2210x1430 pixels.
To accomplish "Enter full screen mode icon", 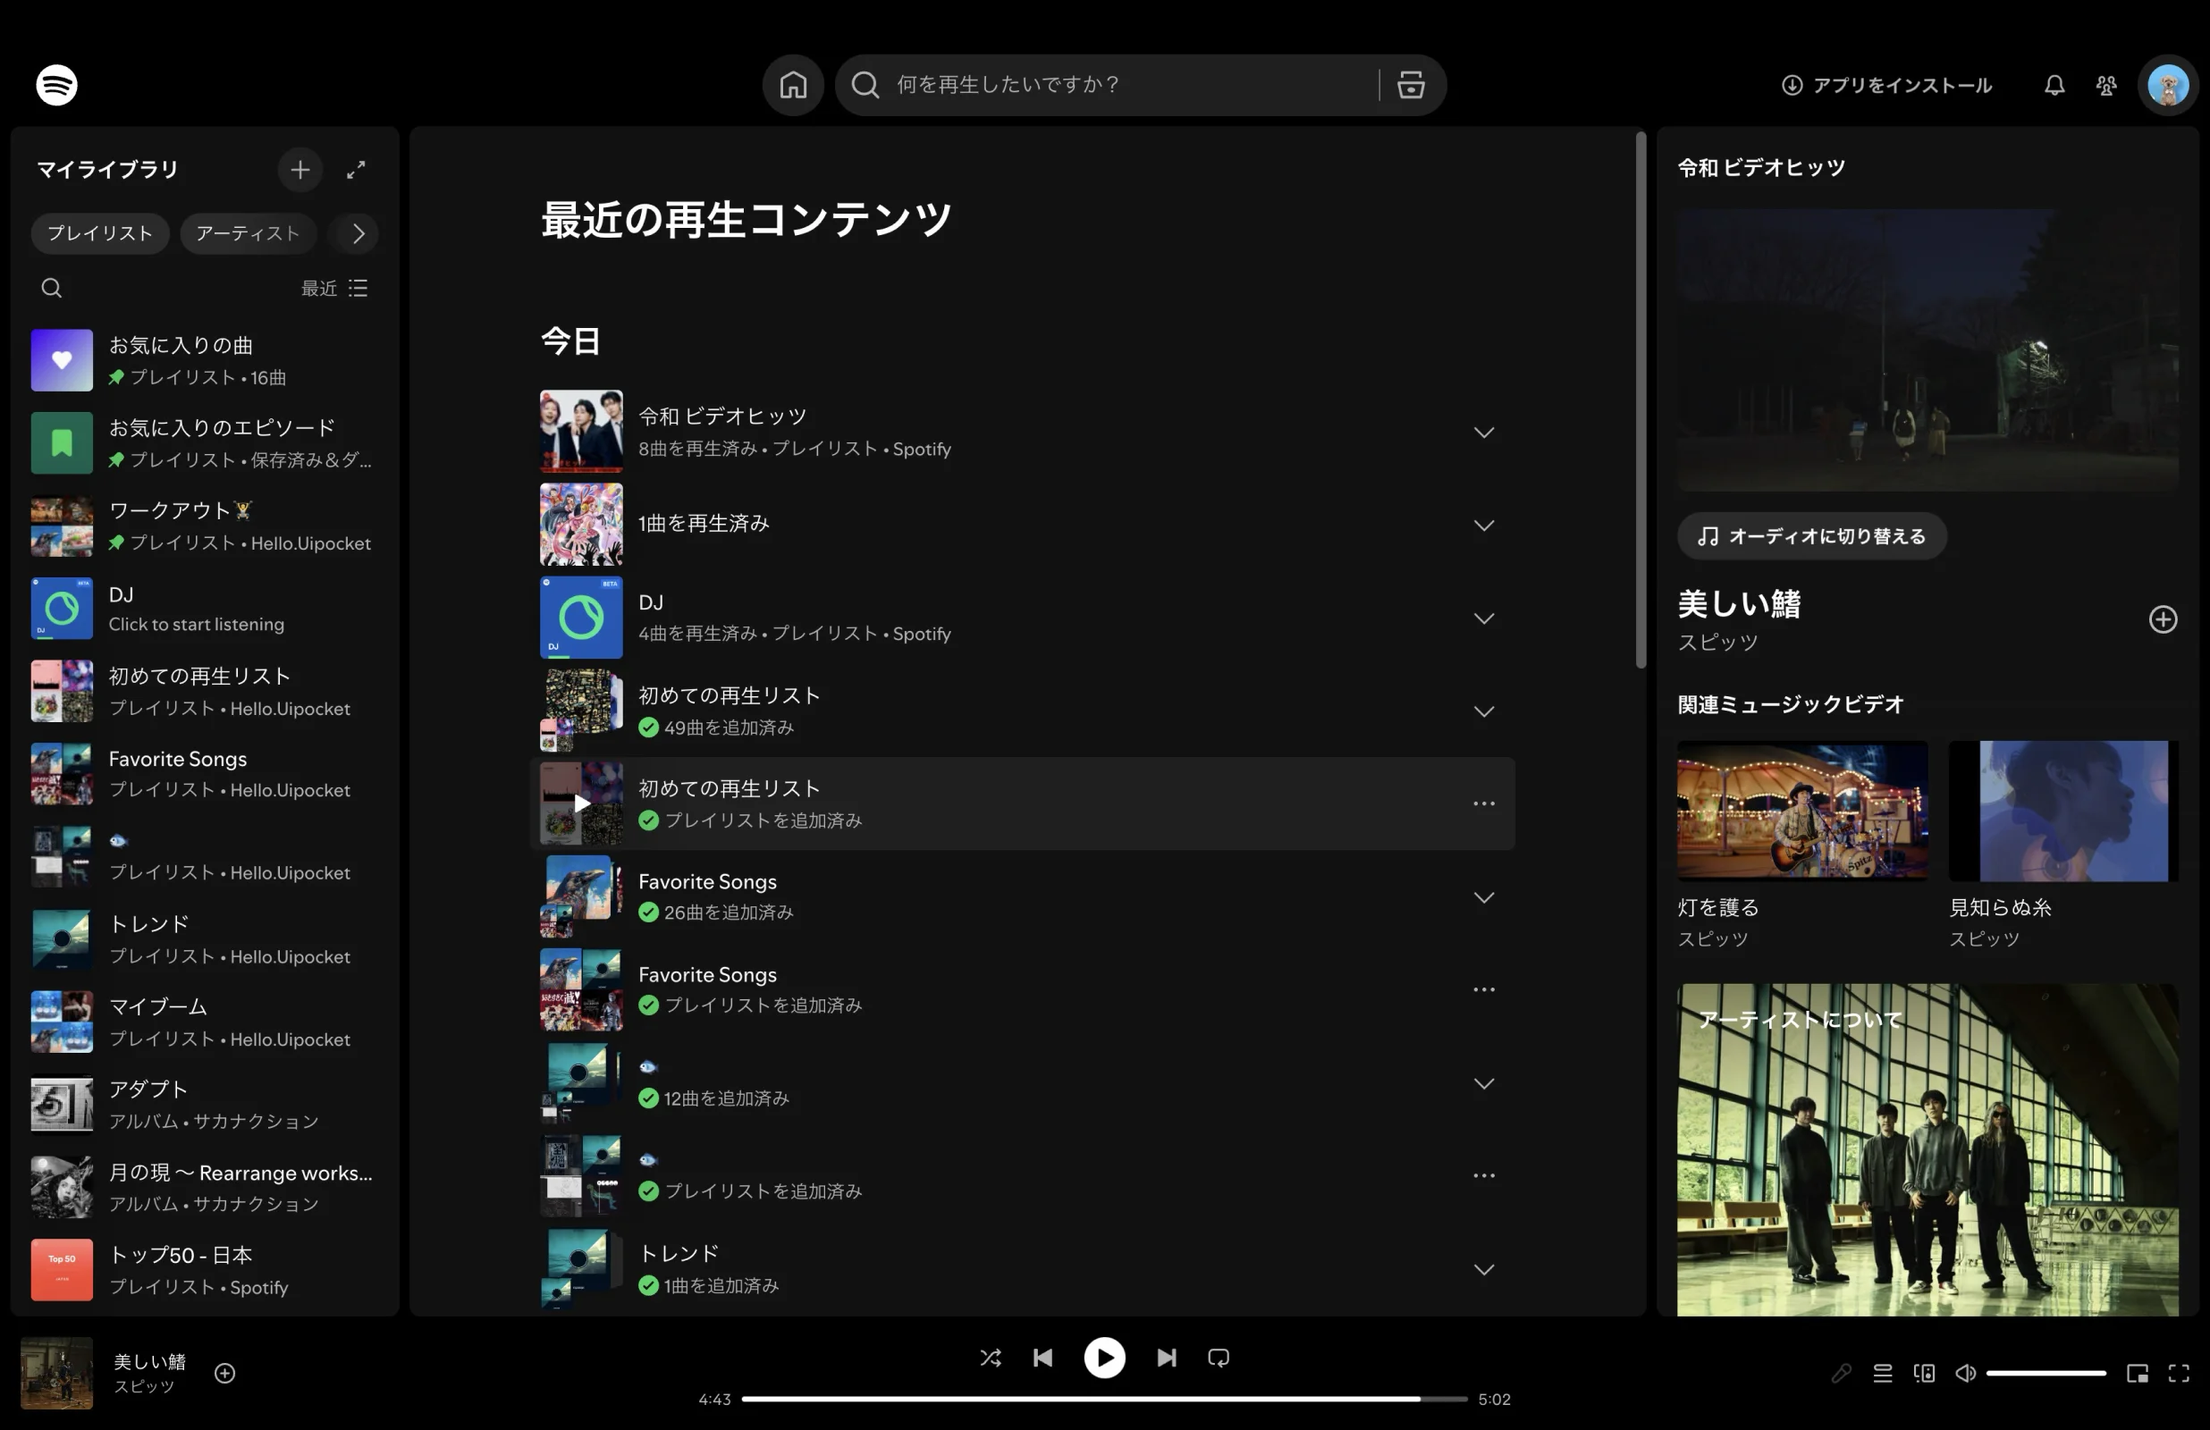I will pyautogui.click(x=2179, y=1374).
